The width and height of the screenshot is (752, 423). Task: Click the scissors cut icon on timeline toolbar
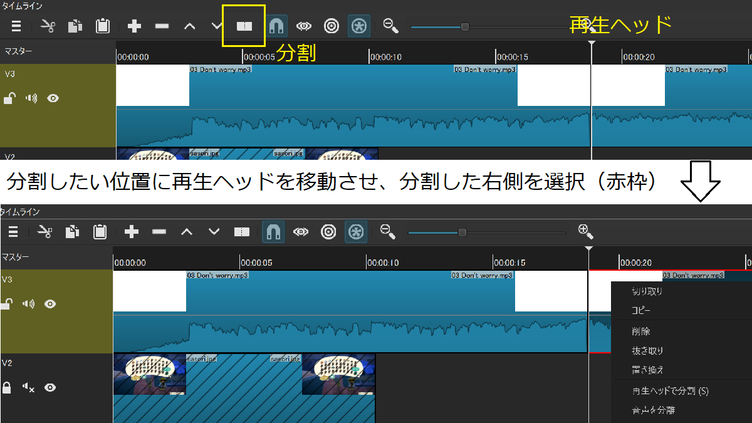pyautogui.click(x=44, y=231)
